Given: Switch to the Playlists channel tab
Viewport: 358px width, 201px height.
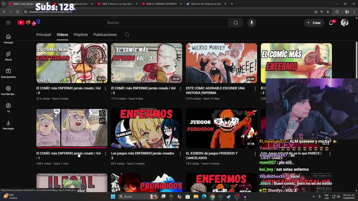Looking at the screenshot, I should tap(81, 35).
